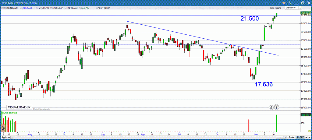This screenshot has height=140, width=312.
Task: Click the 'Ago' month label on axis
Action: 143,135
